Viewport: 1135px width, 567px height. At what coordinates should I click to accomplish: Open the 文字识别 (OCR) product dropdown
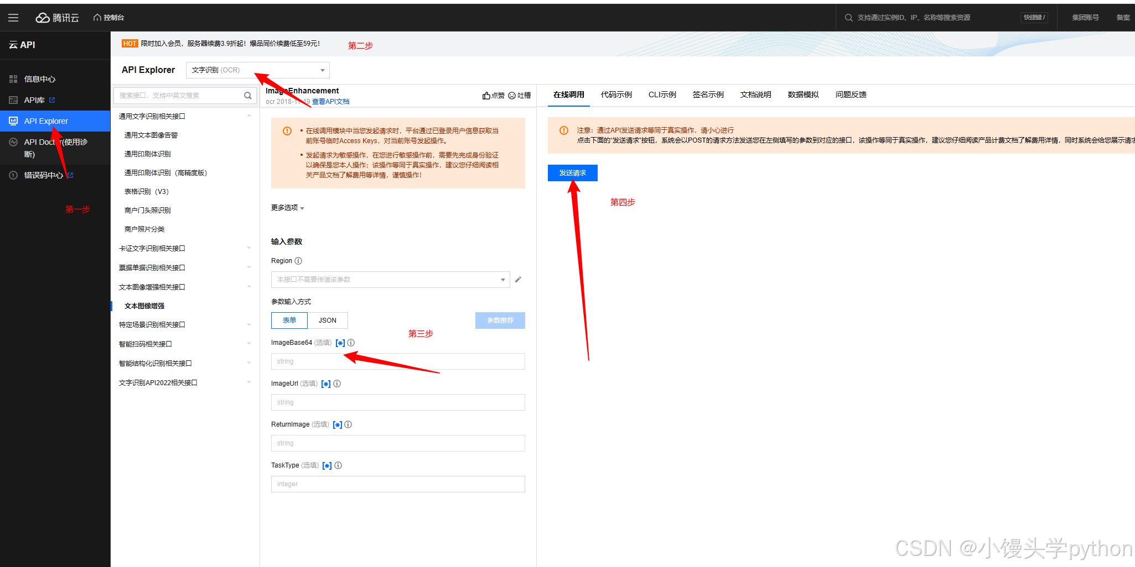tap(258, 70)
